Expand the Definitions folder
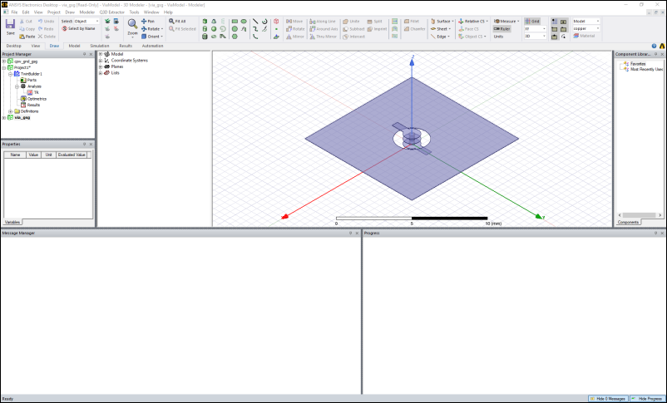 coord(10,111)
